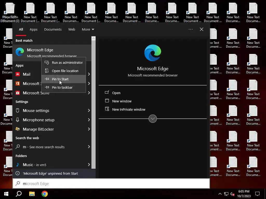Expand the Music folder arrow
Screen dimensions: 266x199
click(89, 165)
